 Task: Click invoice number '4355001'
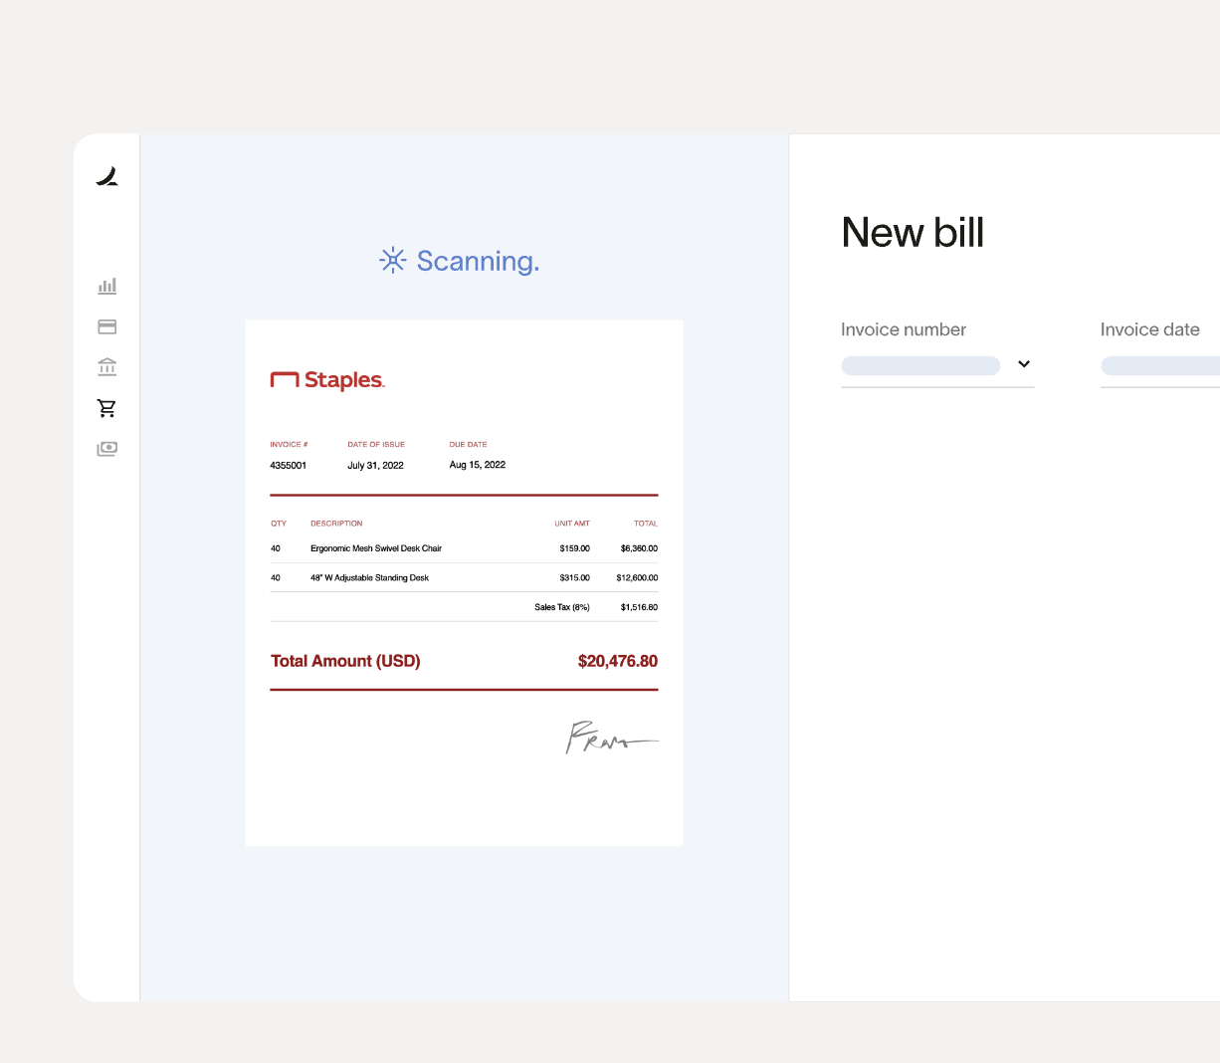(289, 465)
